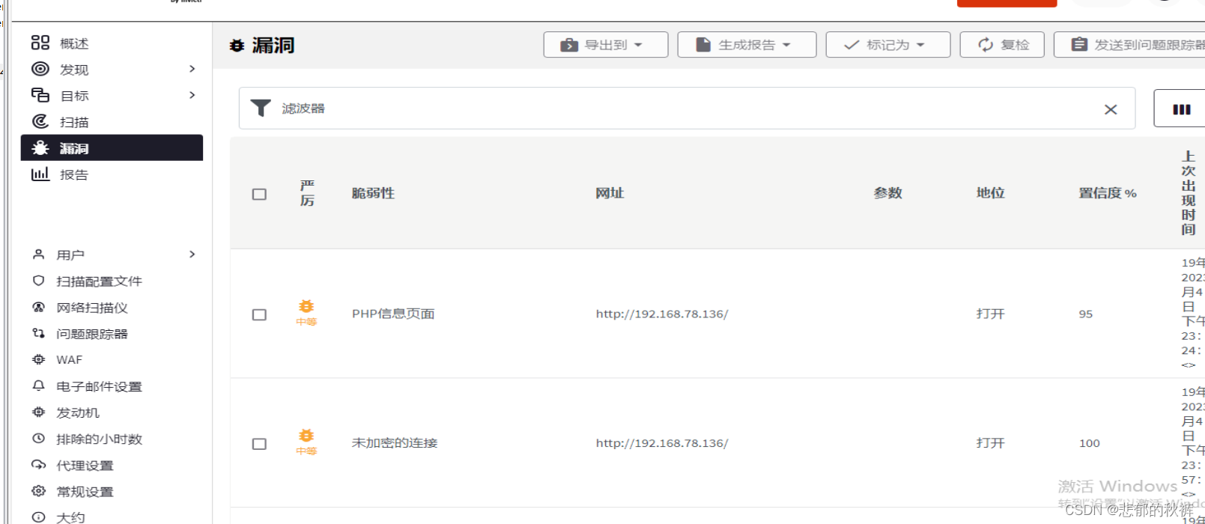Open the http://192.168.78.136/ link for PHP信息页面
The width and height of the screenshot is (1205, 524).
point(662,314)
